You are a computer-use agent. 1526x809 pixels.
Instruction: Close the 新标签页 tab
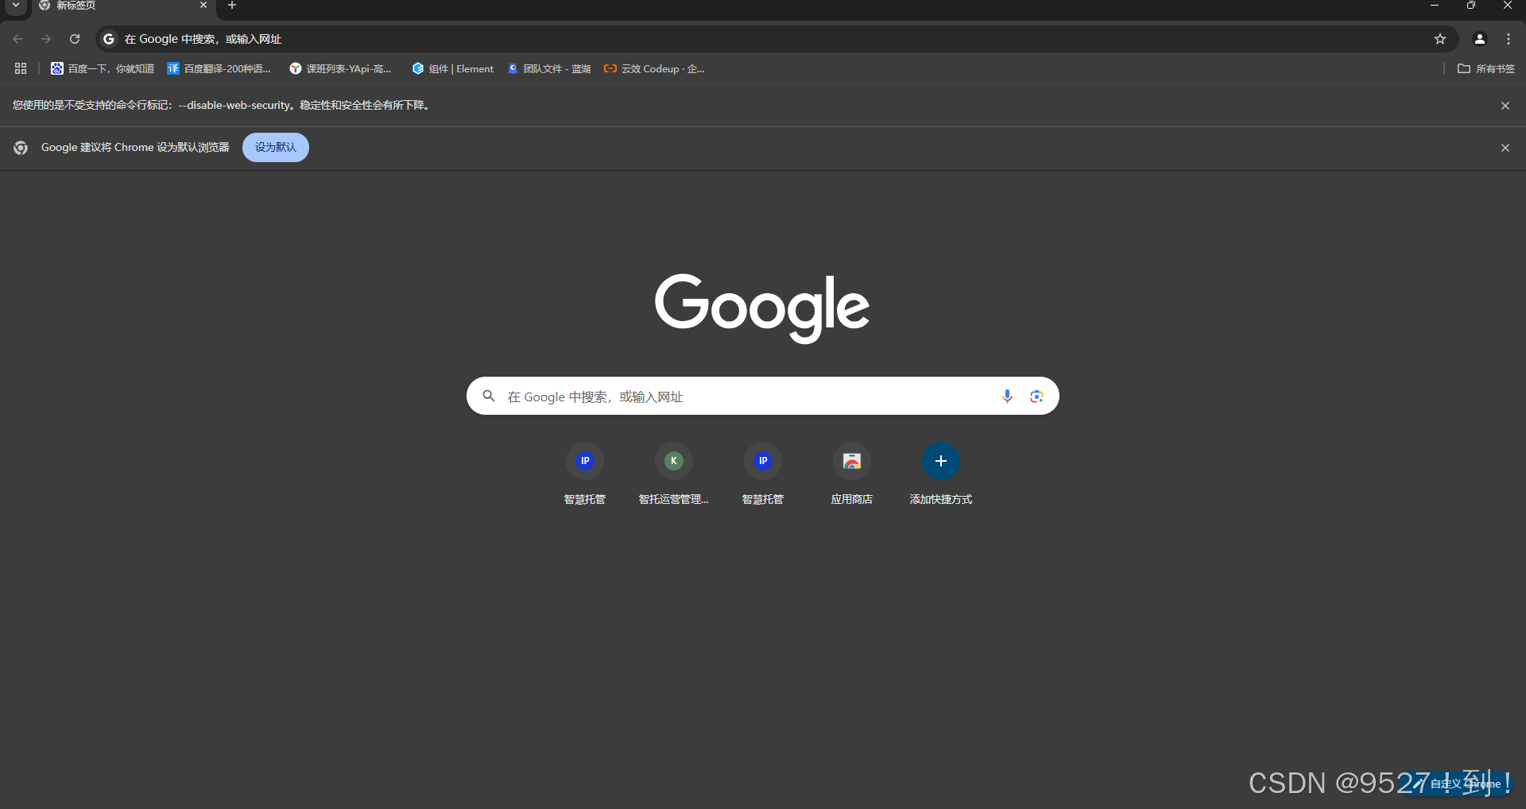pos(203,6)
